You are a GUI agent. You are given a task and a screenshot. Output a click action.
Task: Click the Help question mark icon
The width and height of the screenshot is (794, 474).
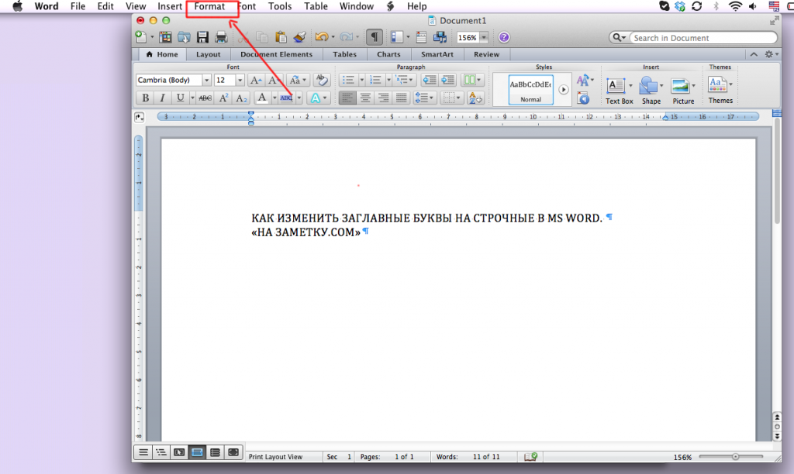coord(504,37)
